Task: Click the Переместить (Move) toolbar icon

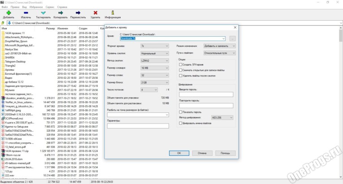Action: click(78, 13)
